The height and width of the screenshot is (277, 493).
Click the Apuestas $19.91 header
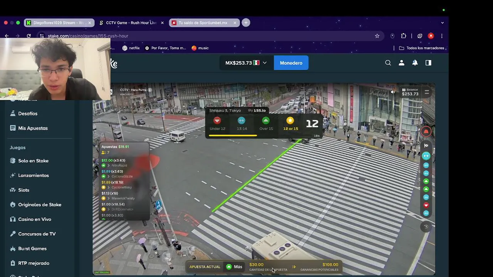(x=115, y=147)
